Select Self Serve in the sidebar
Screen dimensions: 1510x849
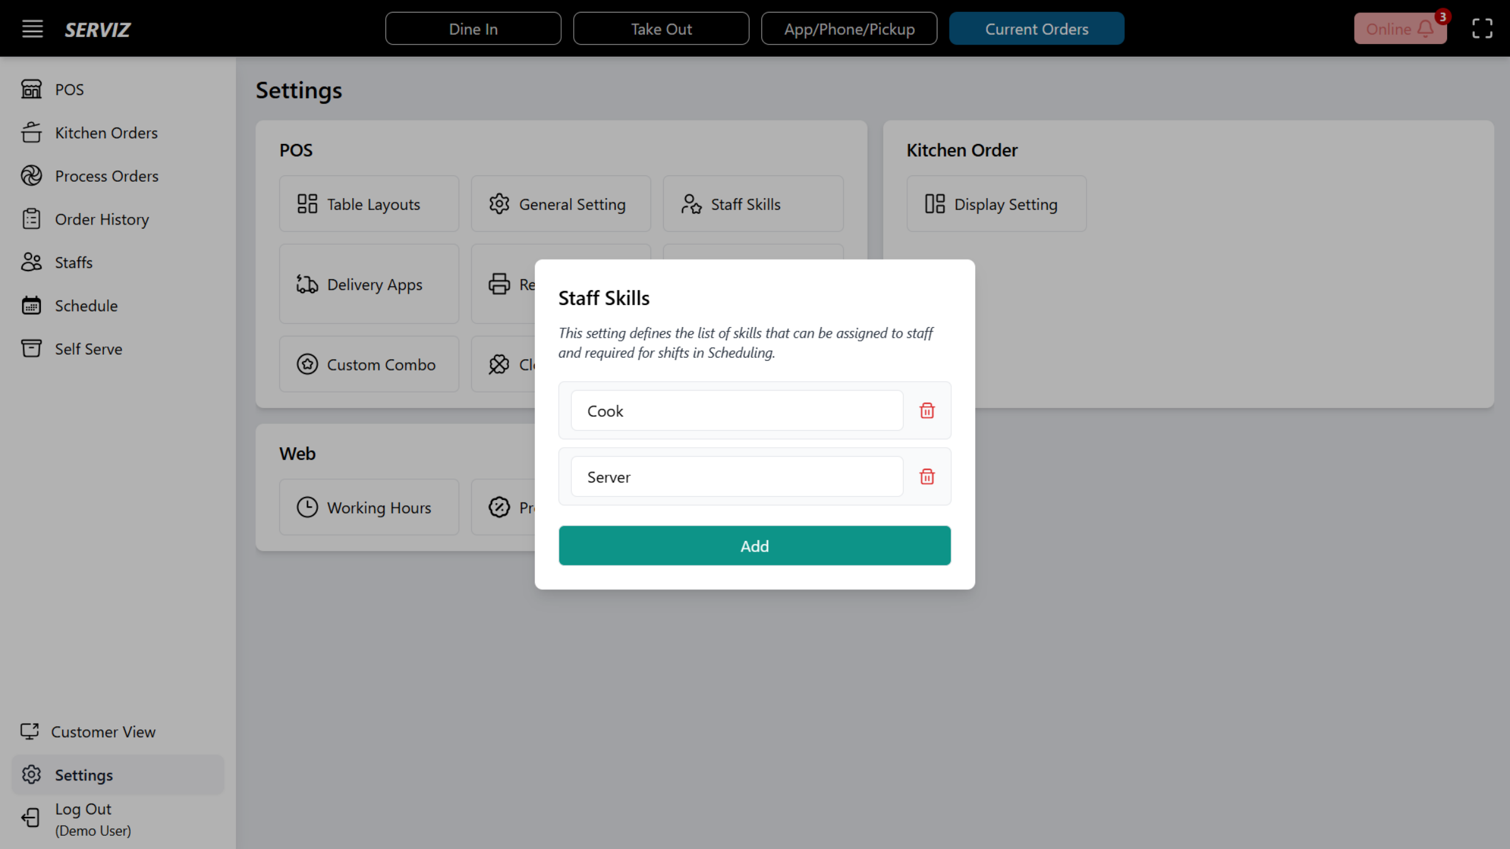[88, 348]
